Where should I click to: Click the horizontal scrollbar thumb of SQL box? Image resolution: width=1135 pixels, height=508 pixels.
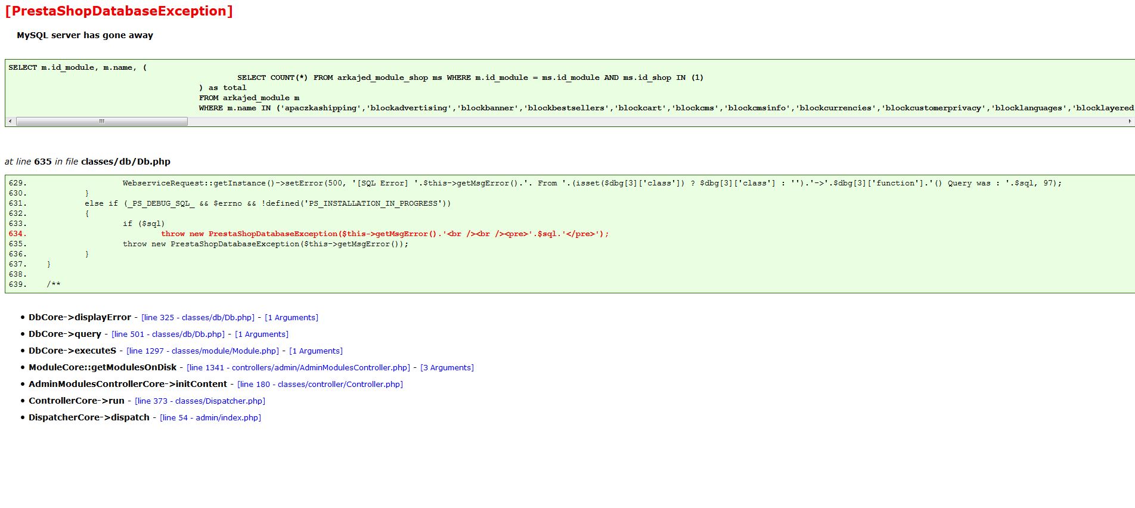coord(102,122)
